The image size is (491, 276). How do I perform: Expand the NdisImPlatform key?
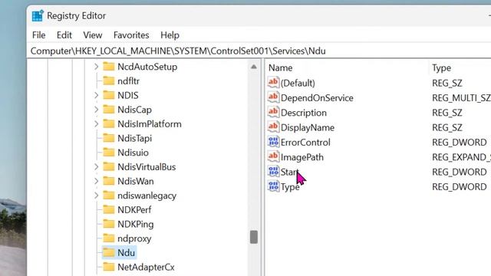pos(96,124)
